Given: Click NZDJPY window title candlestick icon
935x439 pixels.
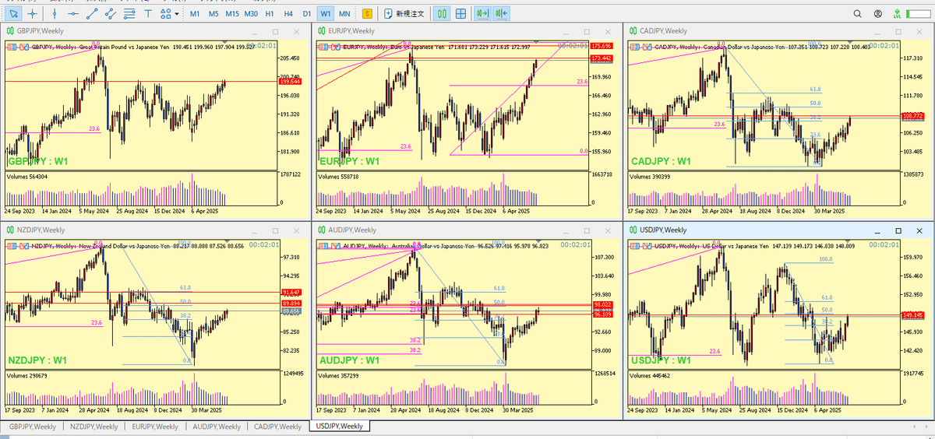Looking at the screenshot, I should [x=10, y=230].
